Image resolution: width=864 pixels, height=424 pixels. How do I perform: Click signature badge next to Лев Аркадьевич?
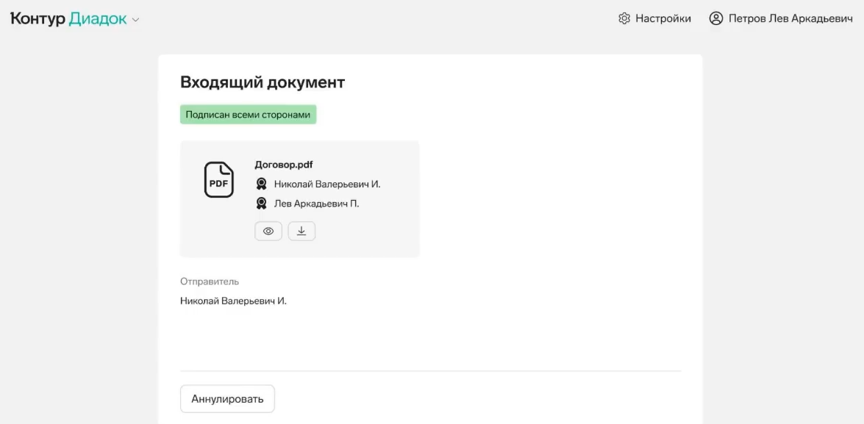click(x=262, y=204)
